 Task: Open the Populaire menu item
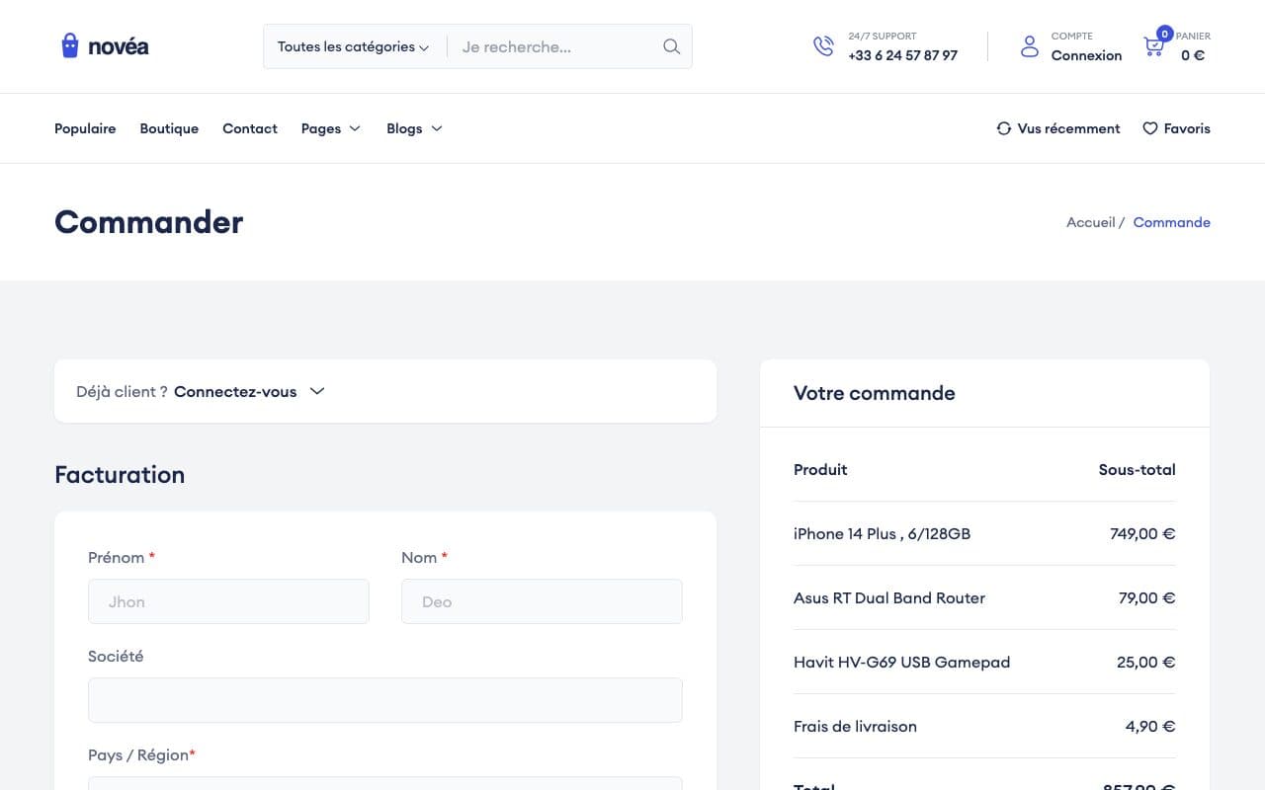click(85, 128)
